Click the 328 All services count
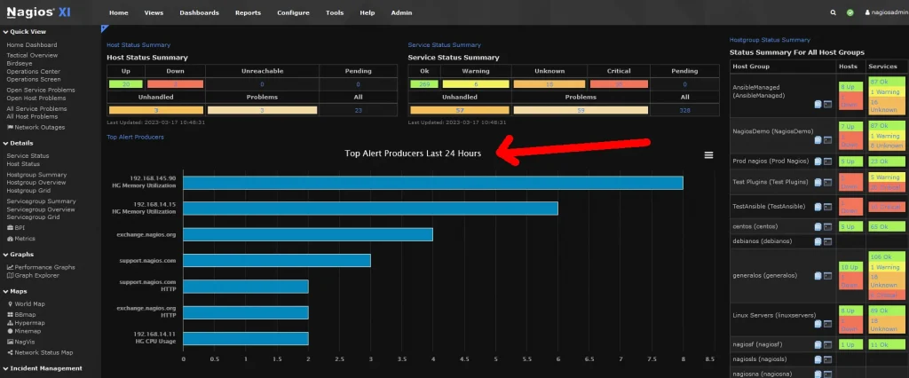Image resolution: width=909 pixels, height=378 pixels. [684, 110]
